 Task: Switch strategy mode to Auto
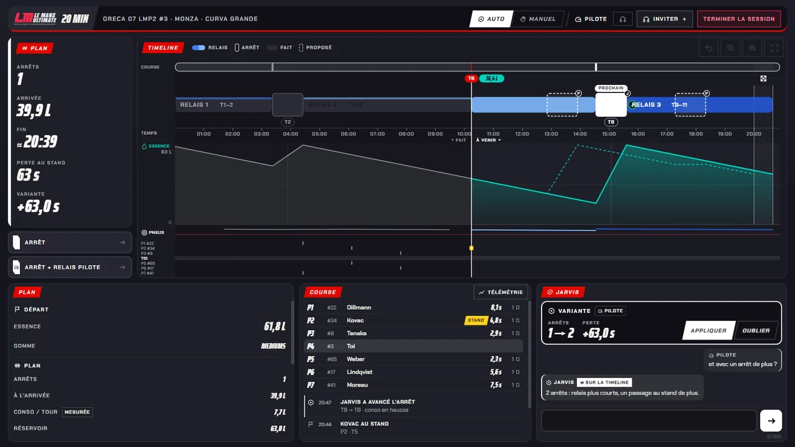coord(491,19)
